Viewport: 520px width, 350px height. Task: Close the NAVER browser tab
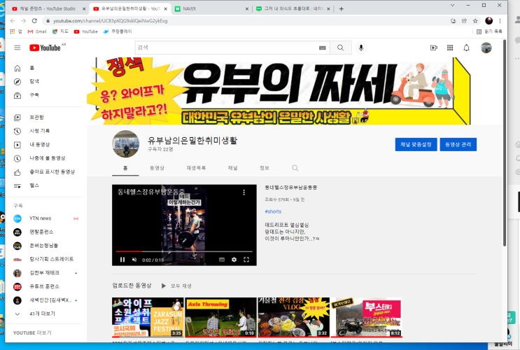[x=247, y=9]
